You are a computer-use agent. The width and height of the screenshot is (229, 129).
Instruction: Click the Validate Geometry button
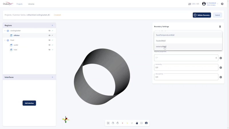click(x=202, y=15)
